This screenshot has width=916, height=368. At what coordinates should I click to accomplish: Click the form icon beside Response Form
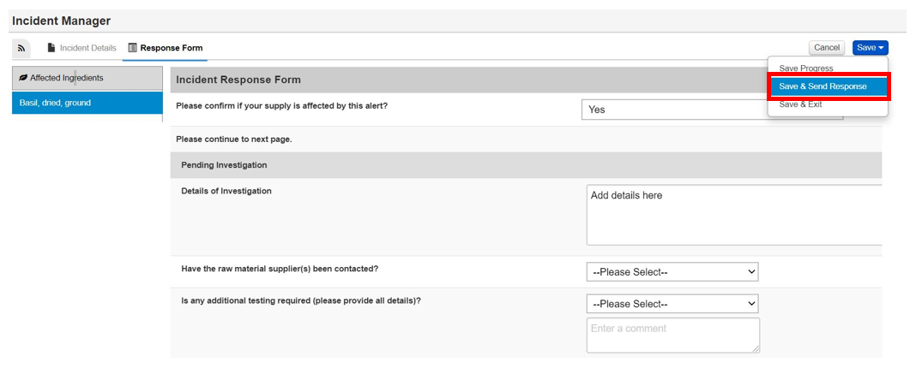tap(132, 48)
